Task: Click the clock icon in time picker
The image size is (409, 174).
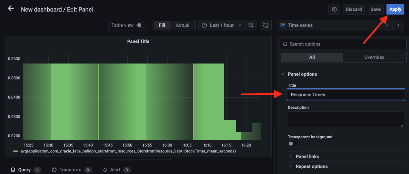Action: click(x=204, y=25)
